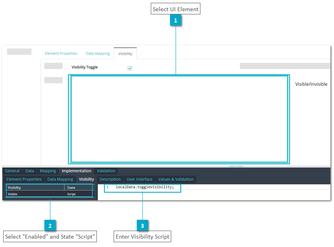Open the Element Properties tab in the preview
Screen dimensions: 334x247
(61, 54)
